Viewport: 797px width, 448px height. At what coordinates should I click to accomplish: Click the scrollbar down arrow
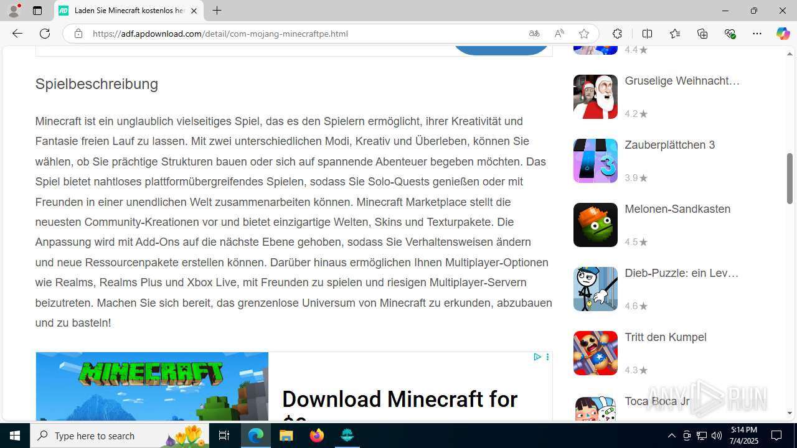[790, 413]
